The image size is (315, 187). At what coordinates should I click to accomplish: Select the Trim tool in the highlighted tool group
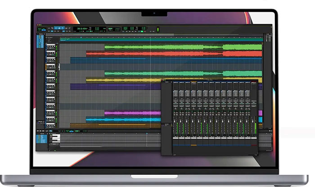click(56, 28)
